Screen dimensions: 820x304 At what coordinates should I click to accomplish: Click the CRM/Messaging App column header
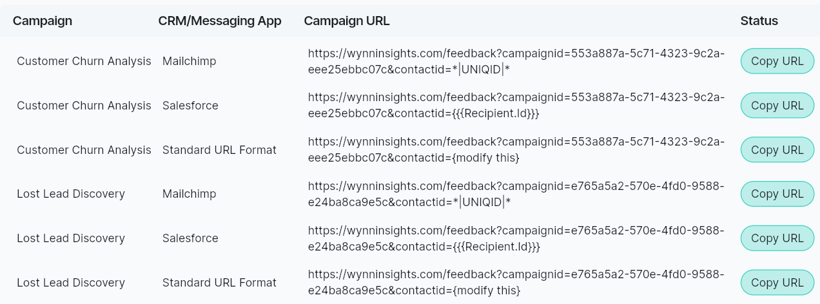click(220, 21)
